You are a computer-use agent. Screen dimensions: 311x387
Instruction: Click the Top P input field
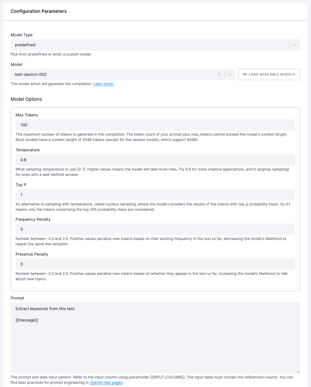[155, 195]
